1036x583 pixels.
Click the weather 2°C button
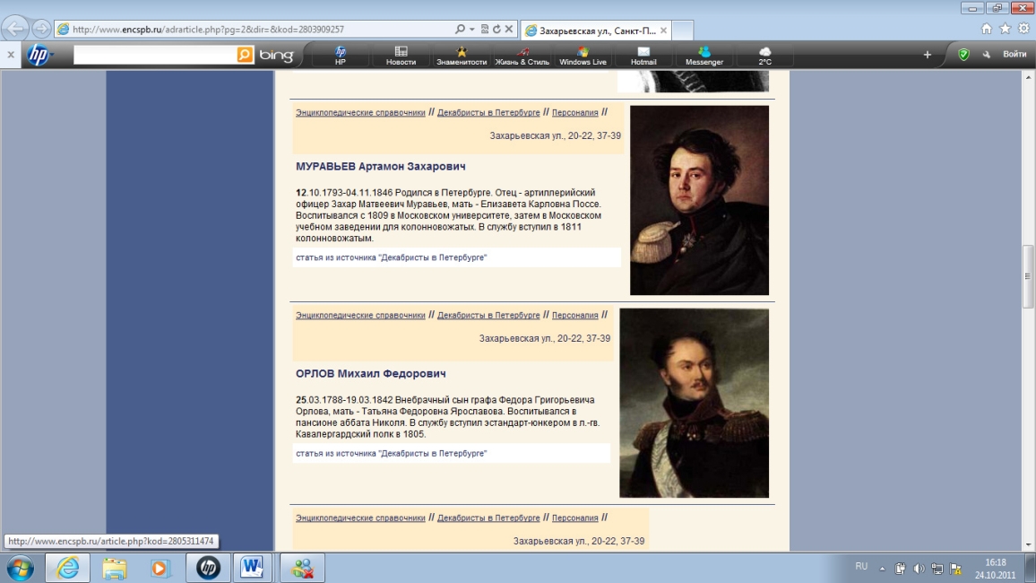click(764, 56)
